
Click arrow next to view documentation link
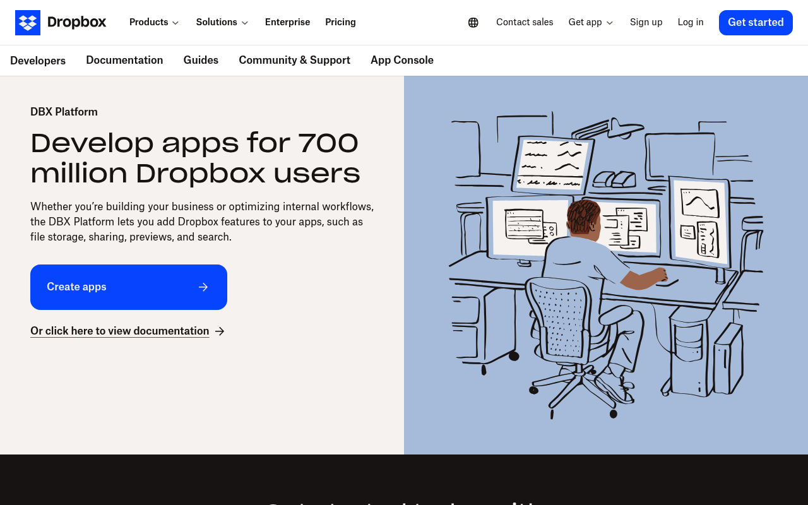(220, 331)
